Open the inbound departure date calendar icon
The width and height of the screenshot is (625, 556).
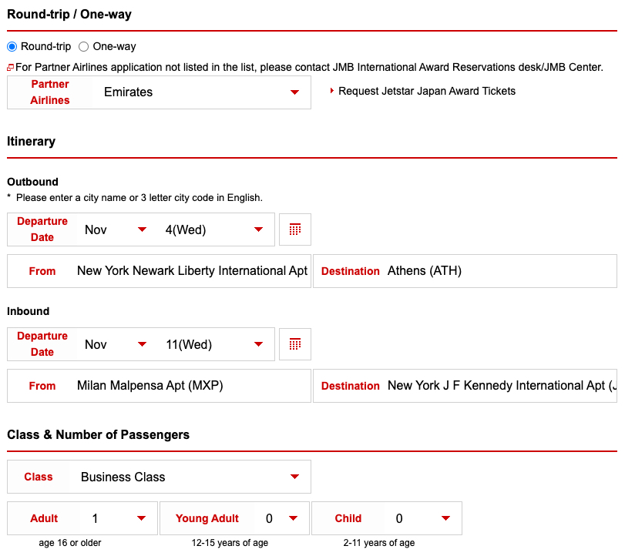coord(295,344)
